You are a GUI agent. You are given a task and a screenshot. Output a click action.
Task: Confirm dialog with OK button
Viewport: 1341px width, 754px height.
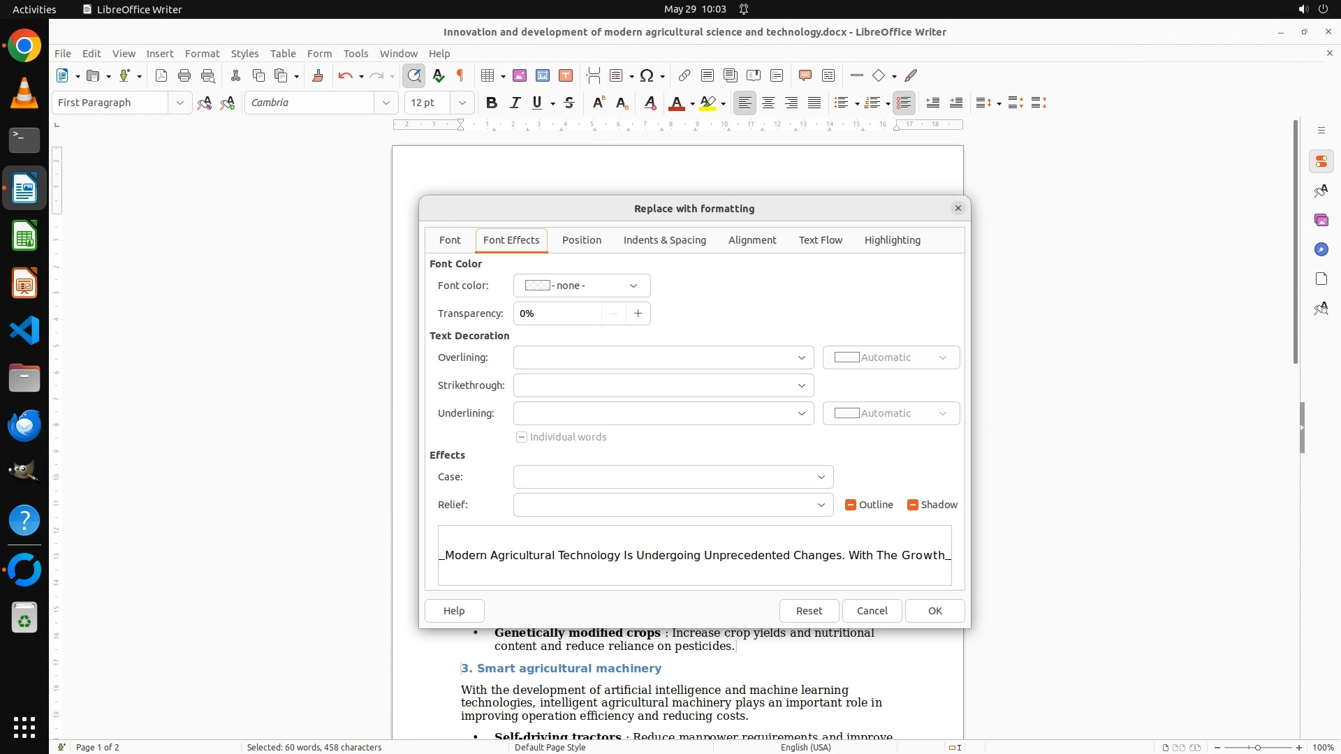[935, 611]
